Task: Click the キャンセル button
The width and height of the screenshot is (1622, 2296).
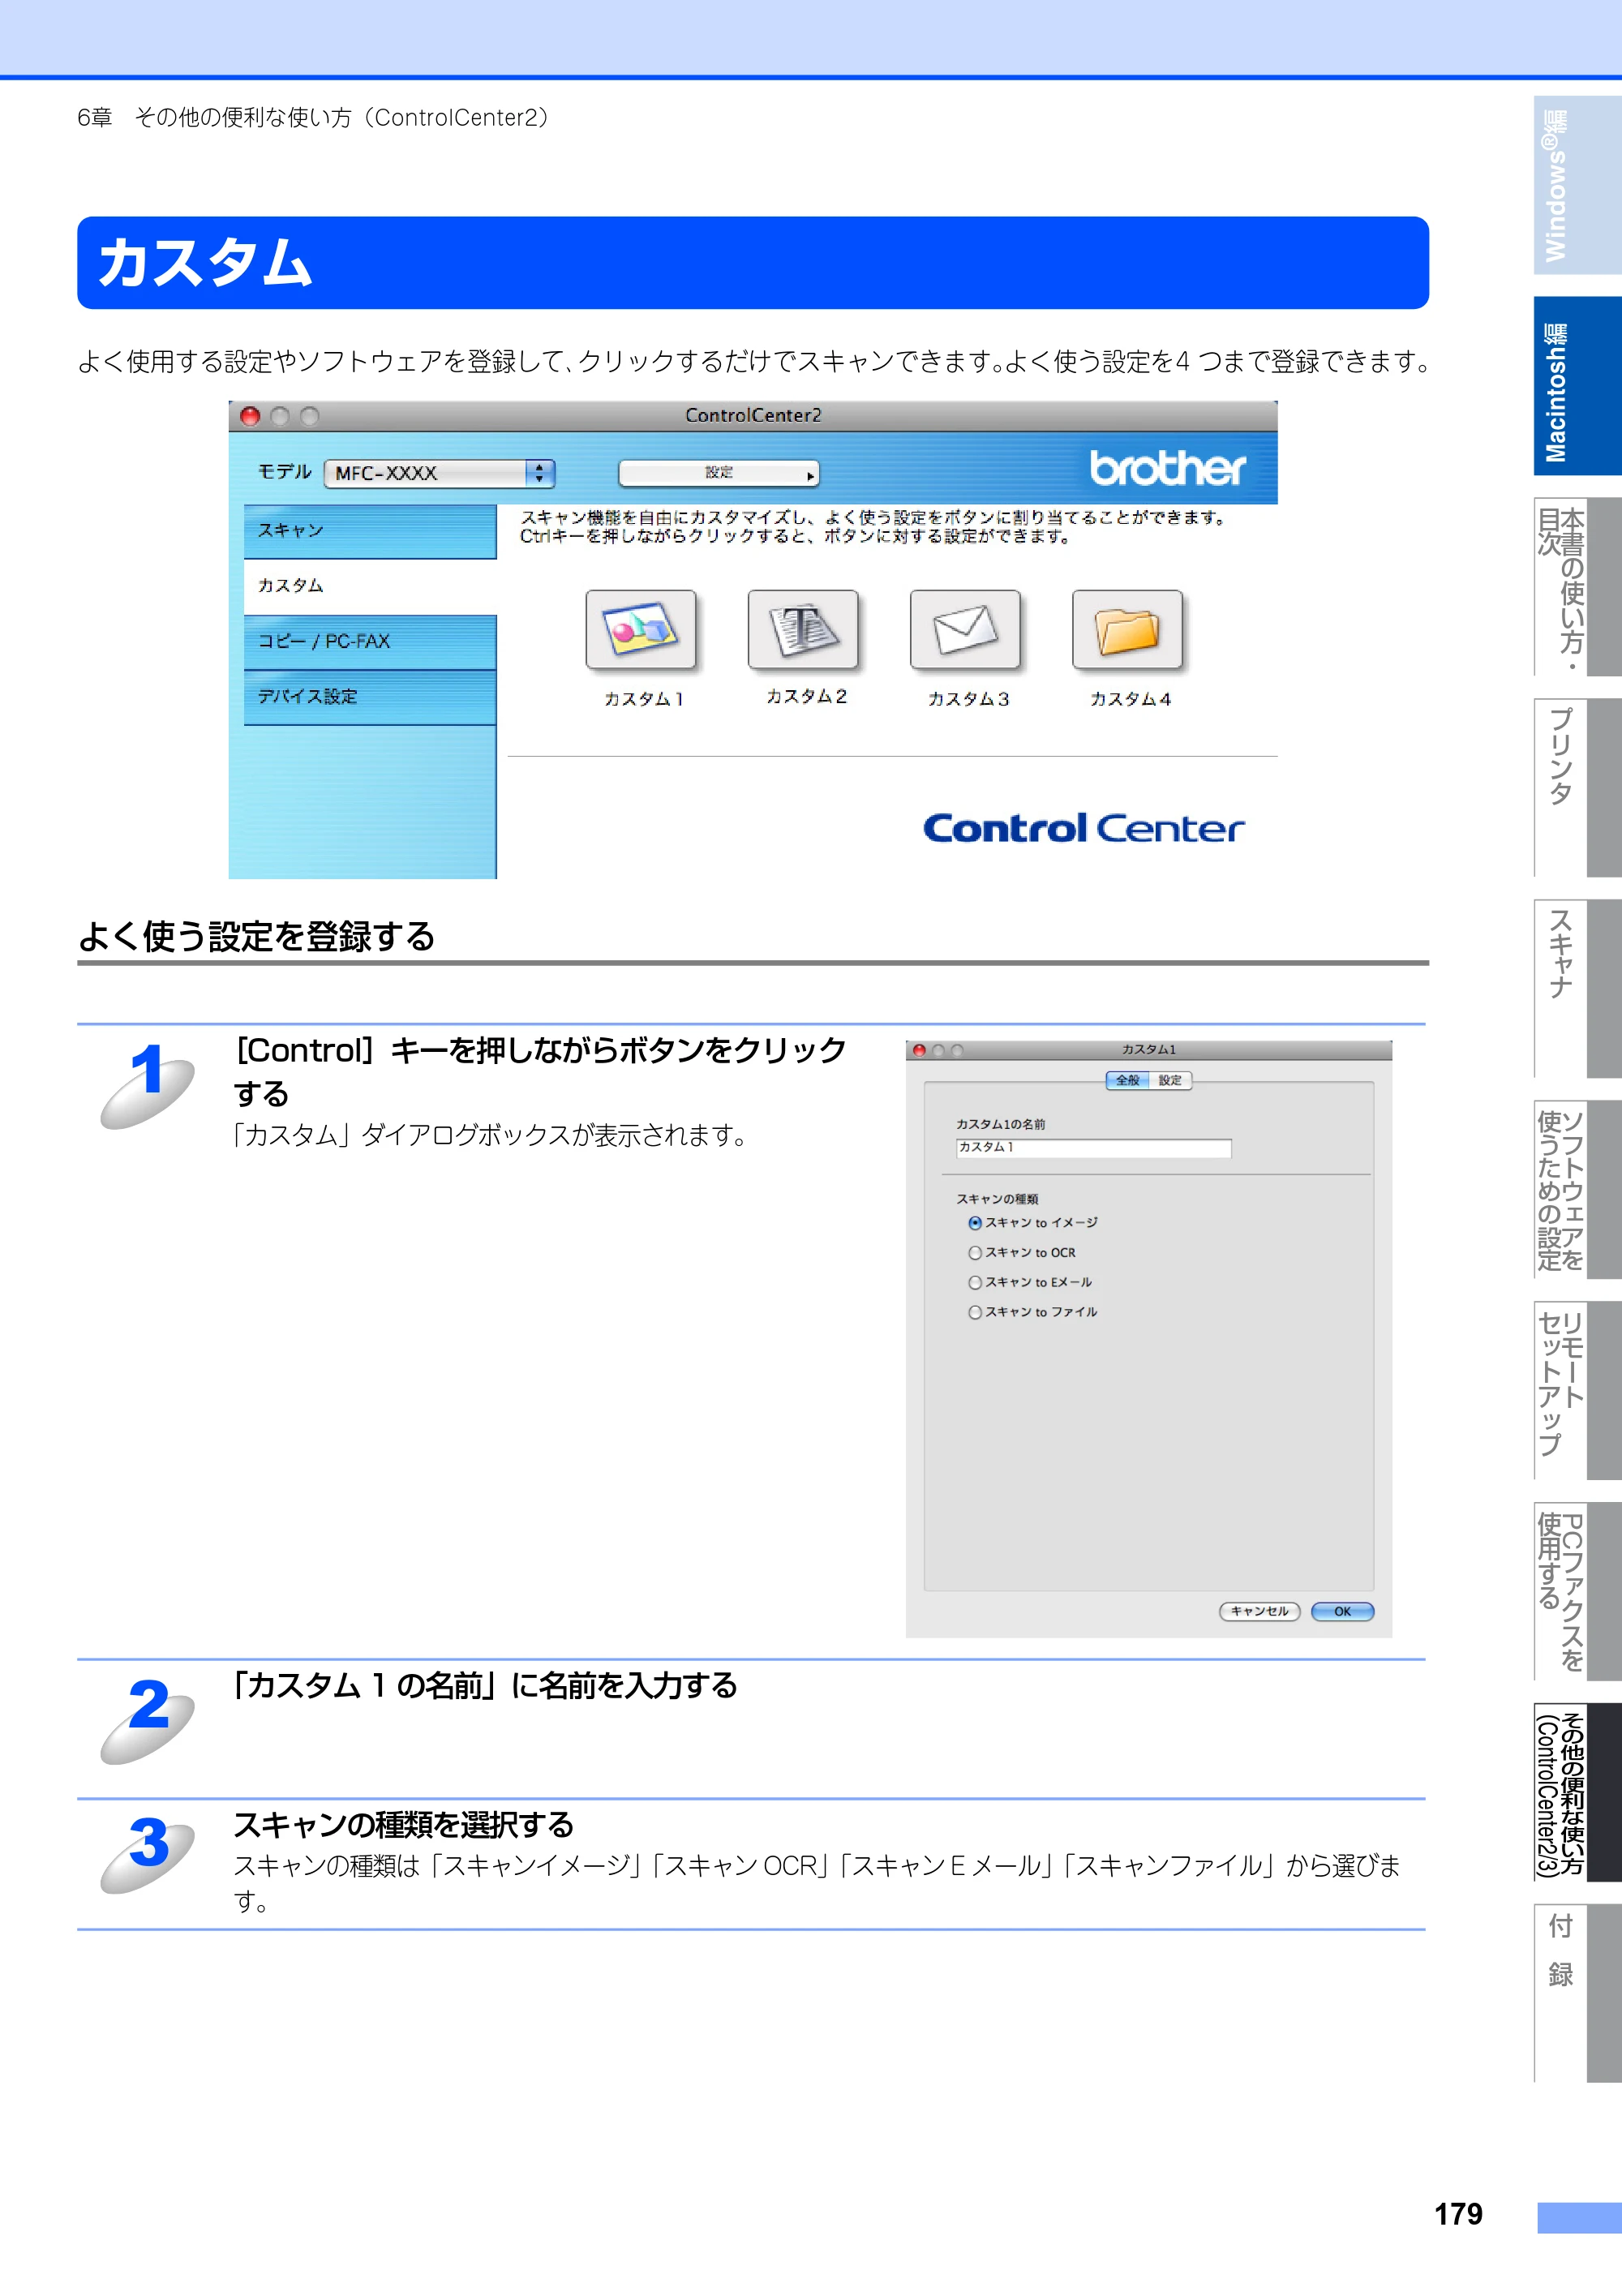Action: [1260, 1611]
